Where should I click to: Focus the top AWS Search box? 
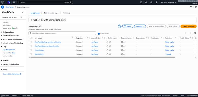pos(45,2)
